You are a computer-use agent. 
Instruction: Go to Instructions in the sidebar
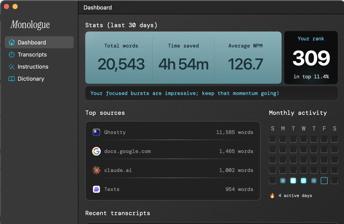[39, 67]
